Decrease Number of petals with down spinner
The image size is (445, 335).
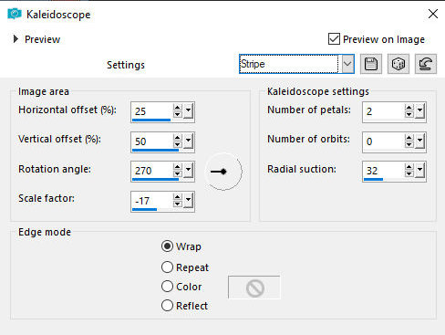(x=409, y=115)
